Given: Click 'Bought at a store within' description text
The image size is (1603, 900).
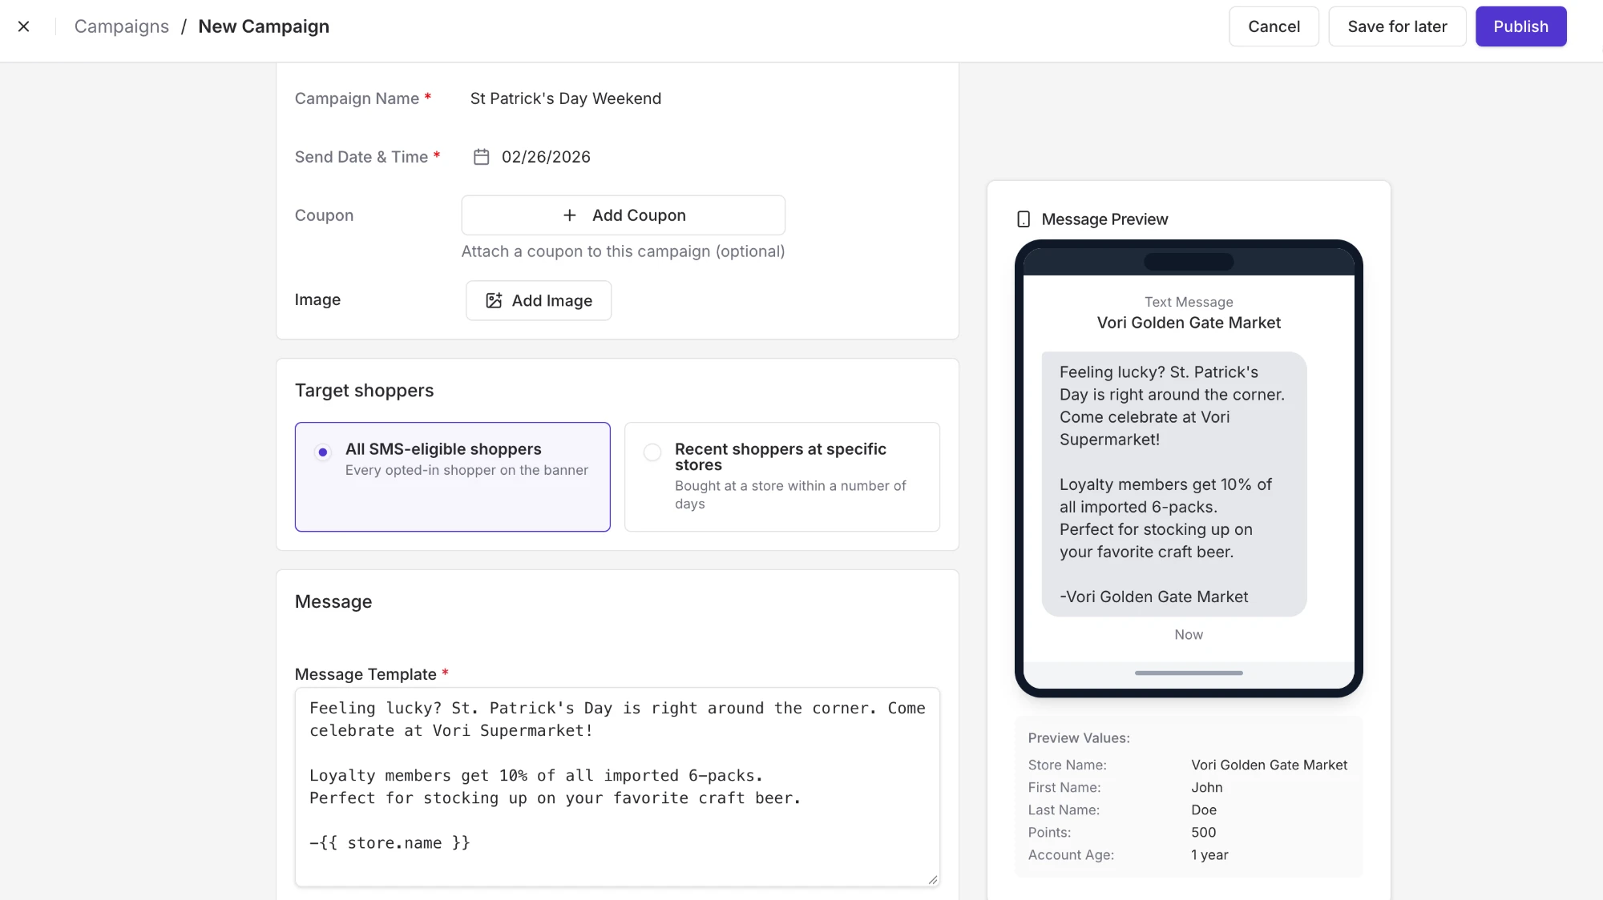Looking at the screenshot, I should click(790, 495).
